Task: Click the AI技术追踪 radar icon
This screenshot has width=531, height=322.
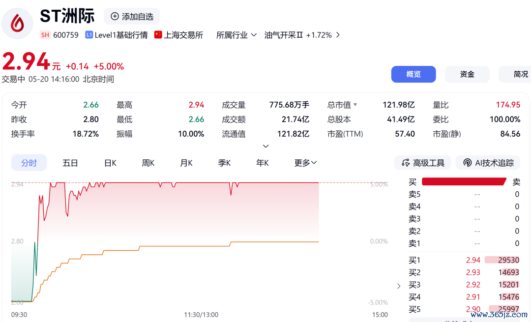Action: (x=468, y=163)
